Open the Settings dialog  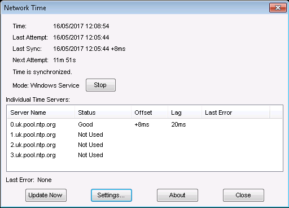[x=111, y=195]
